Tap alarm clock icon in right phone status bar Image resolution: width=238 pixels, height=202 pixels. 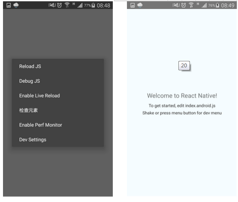[184, 5]
